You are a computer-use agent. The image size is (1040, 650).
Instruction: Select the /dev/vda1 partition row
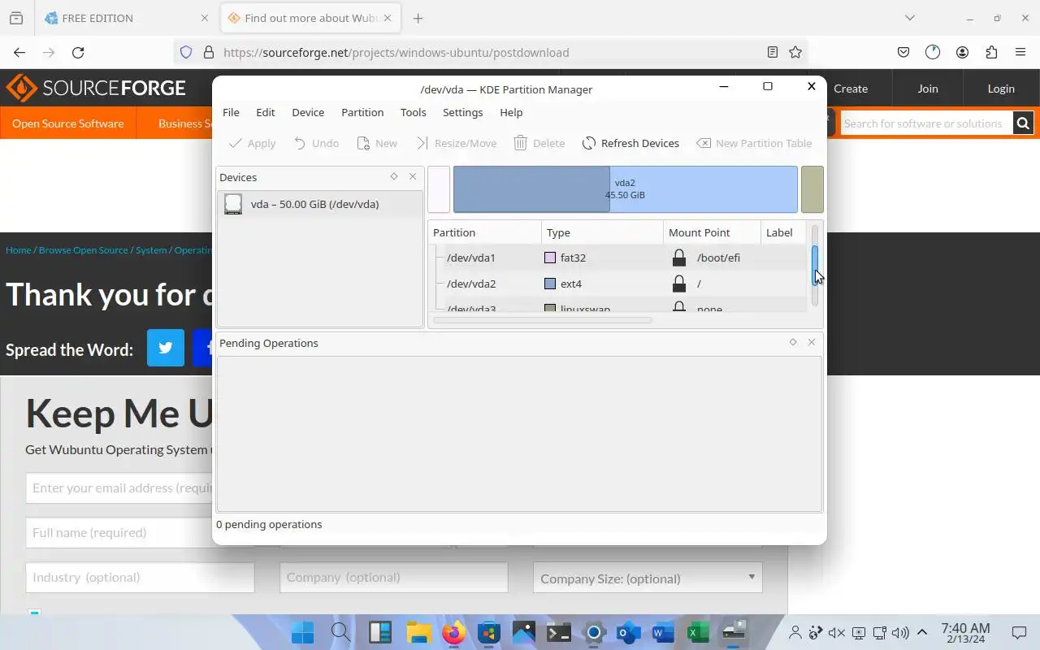(x=618, y=258)
